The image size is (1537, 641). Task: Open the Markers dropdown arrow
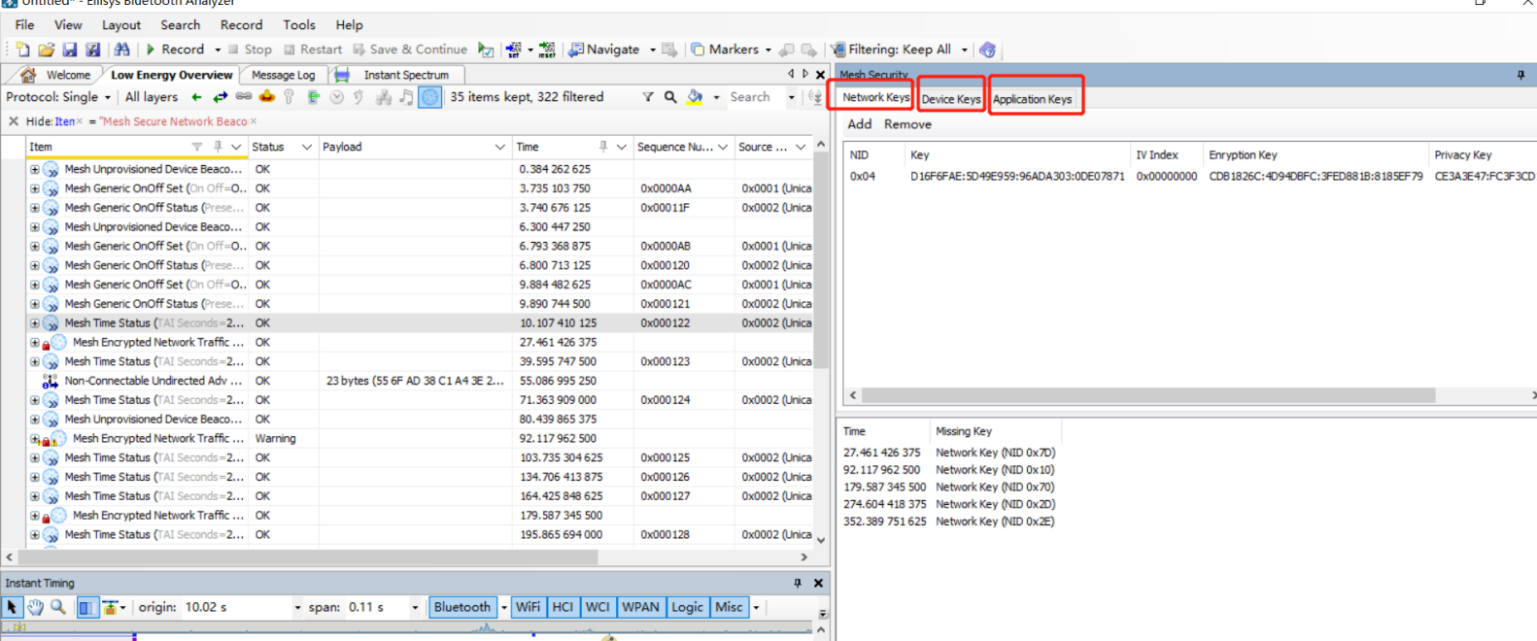(x=768, y=50)
